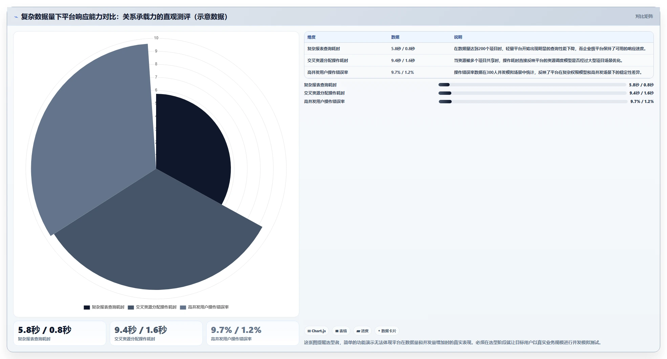Click table cell 高并发用户操作错误率
Screen dimensions: 667x359
tap(327, 72)
